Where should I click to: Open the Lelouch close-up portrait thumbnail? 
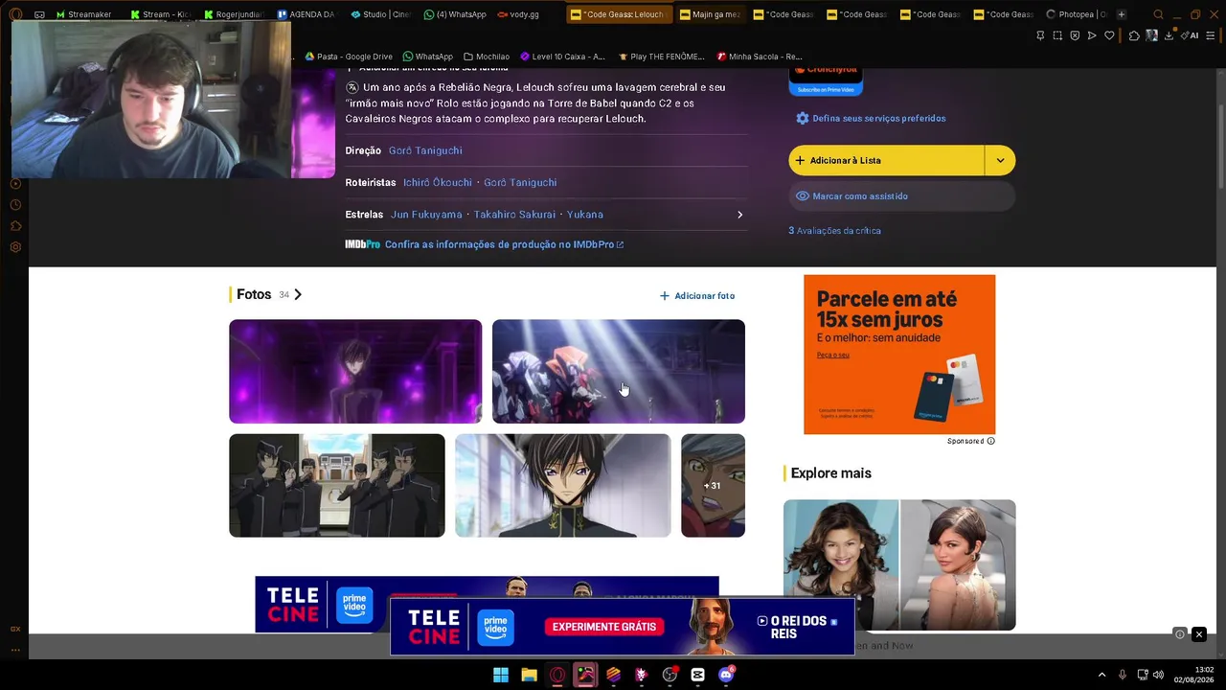coord(563,486)
